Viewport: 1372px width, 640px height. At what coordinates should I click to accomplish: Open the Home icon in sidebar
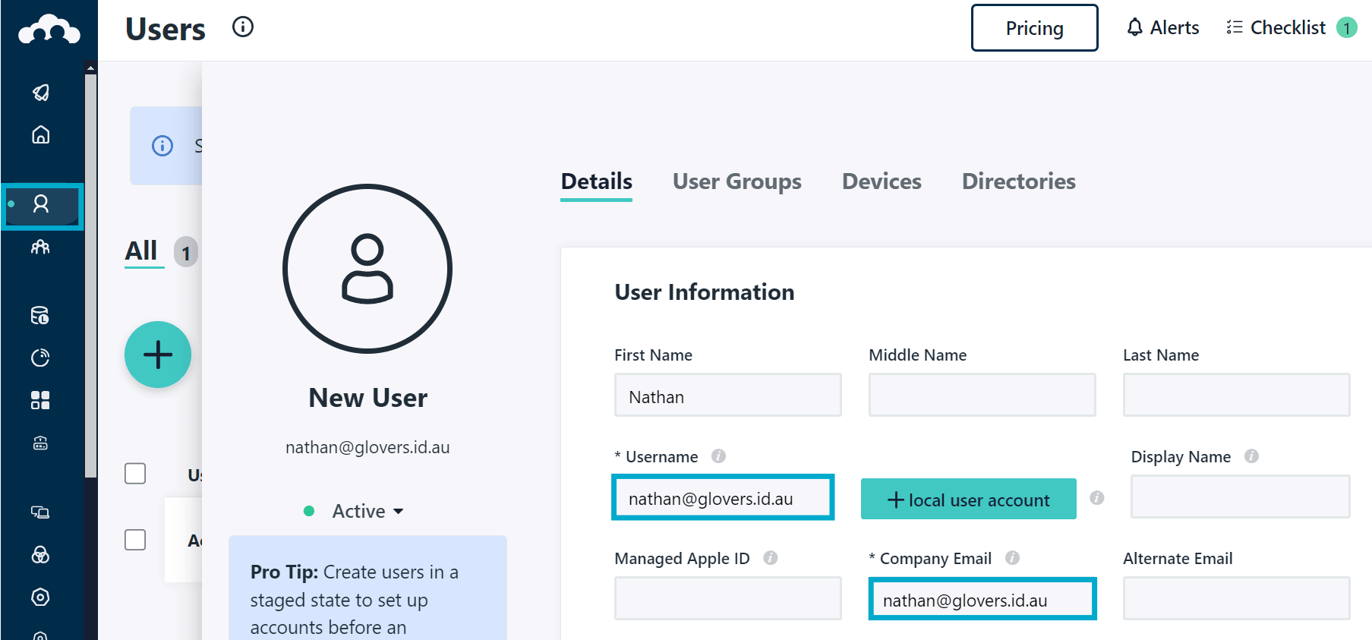[x=41, y=135]
